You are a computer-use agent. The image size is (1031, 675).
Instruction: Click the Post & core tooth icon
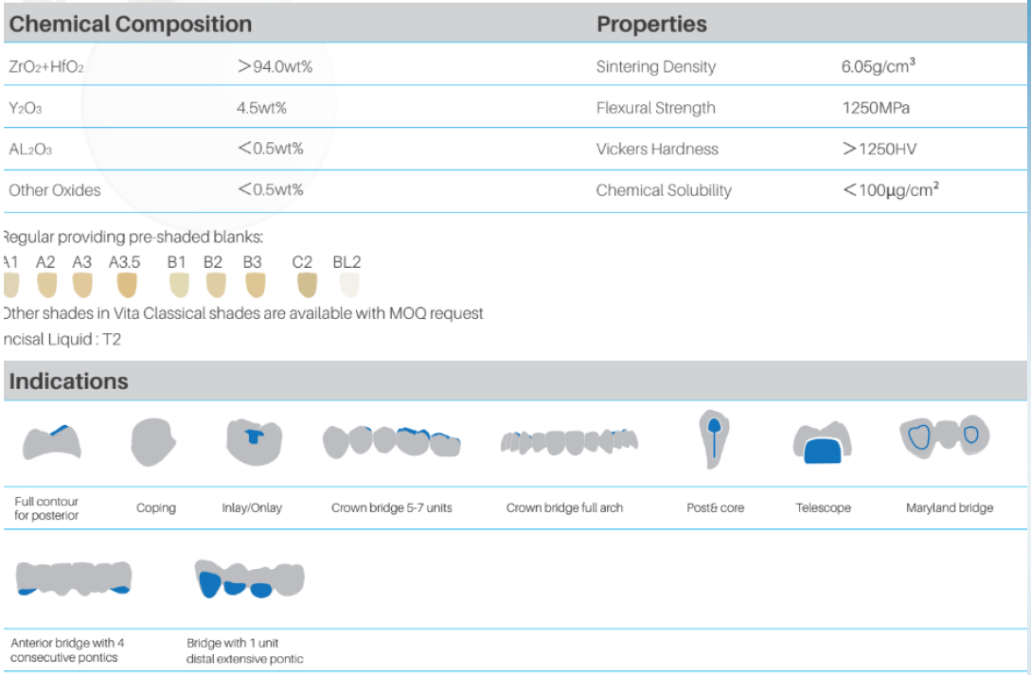[714, 439]
